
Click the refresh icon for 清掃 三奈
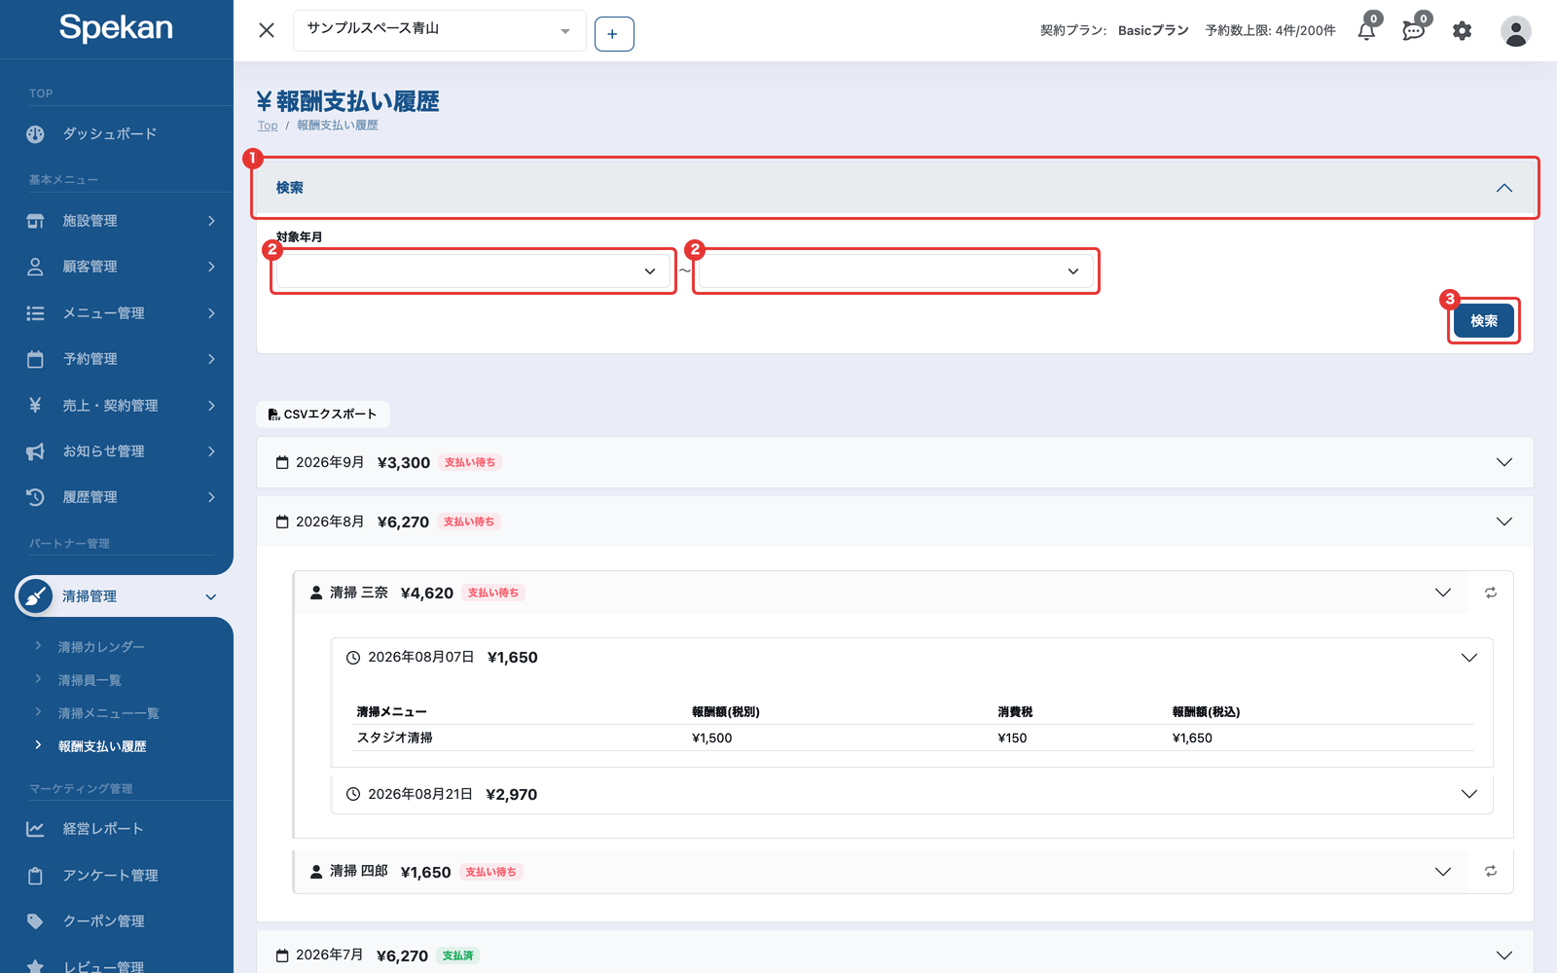pyautogui.click(x=1491, y=593)
